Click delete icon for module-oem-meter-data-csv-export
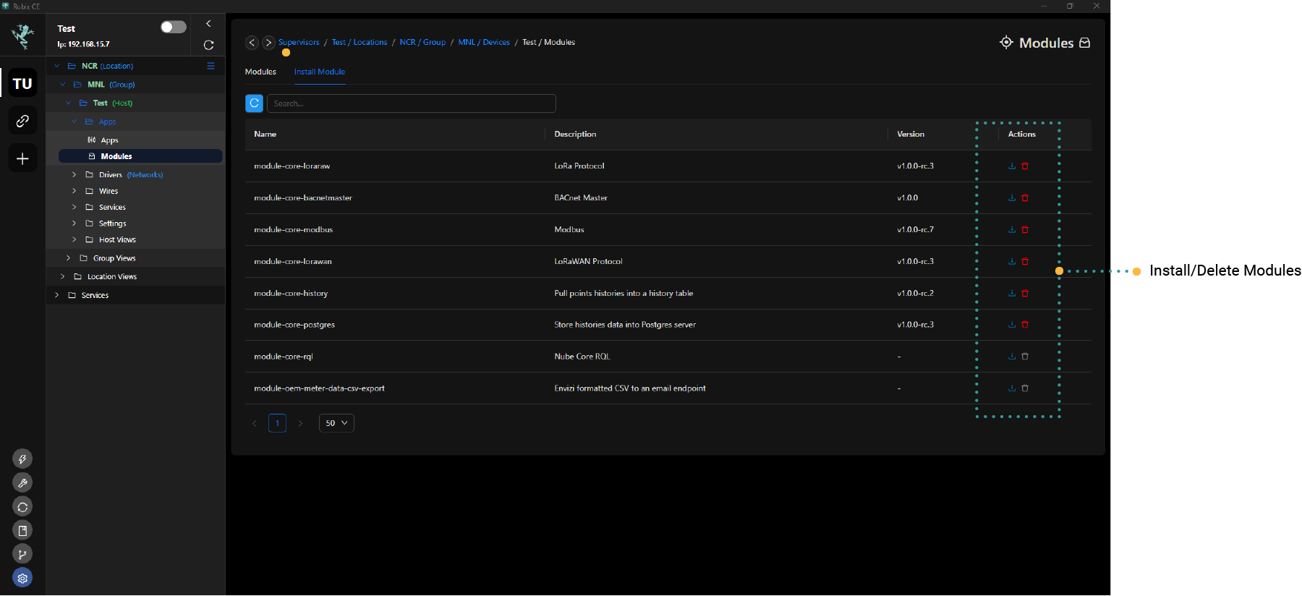The image size is (1302, 596). [x=1025, y=388]
